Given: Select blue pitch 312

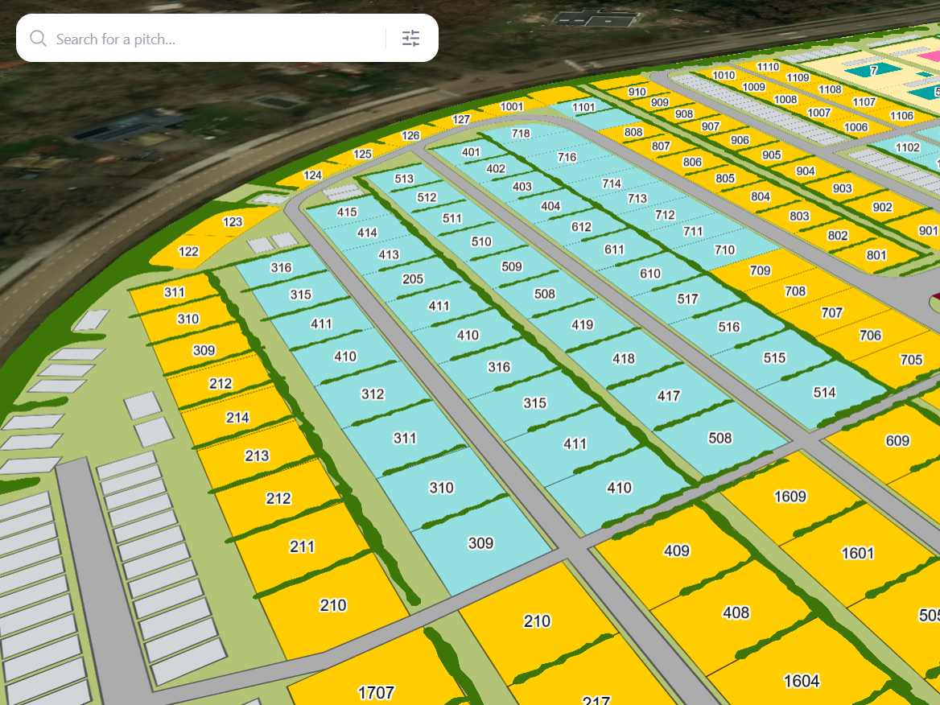Looking at the screenshot, I should pyautogui.click(x=373, y=394).
